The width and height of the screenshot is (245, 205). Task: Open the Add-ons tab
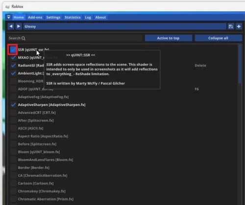tap(35, 17)
